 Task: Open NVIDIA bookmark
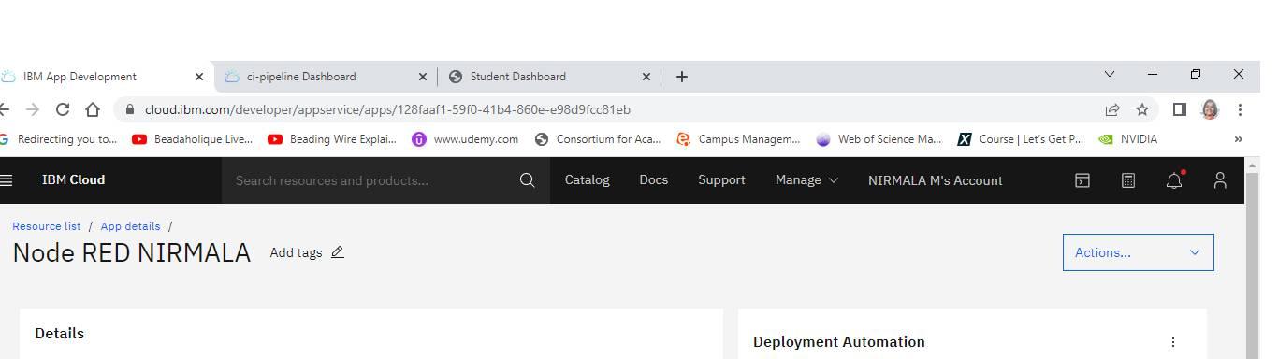[1127, 139]
